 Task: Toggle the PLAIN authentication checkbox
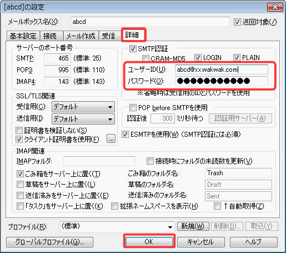coord(237,58)
